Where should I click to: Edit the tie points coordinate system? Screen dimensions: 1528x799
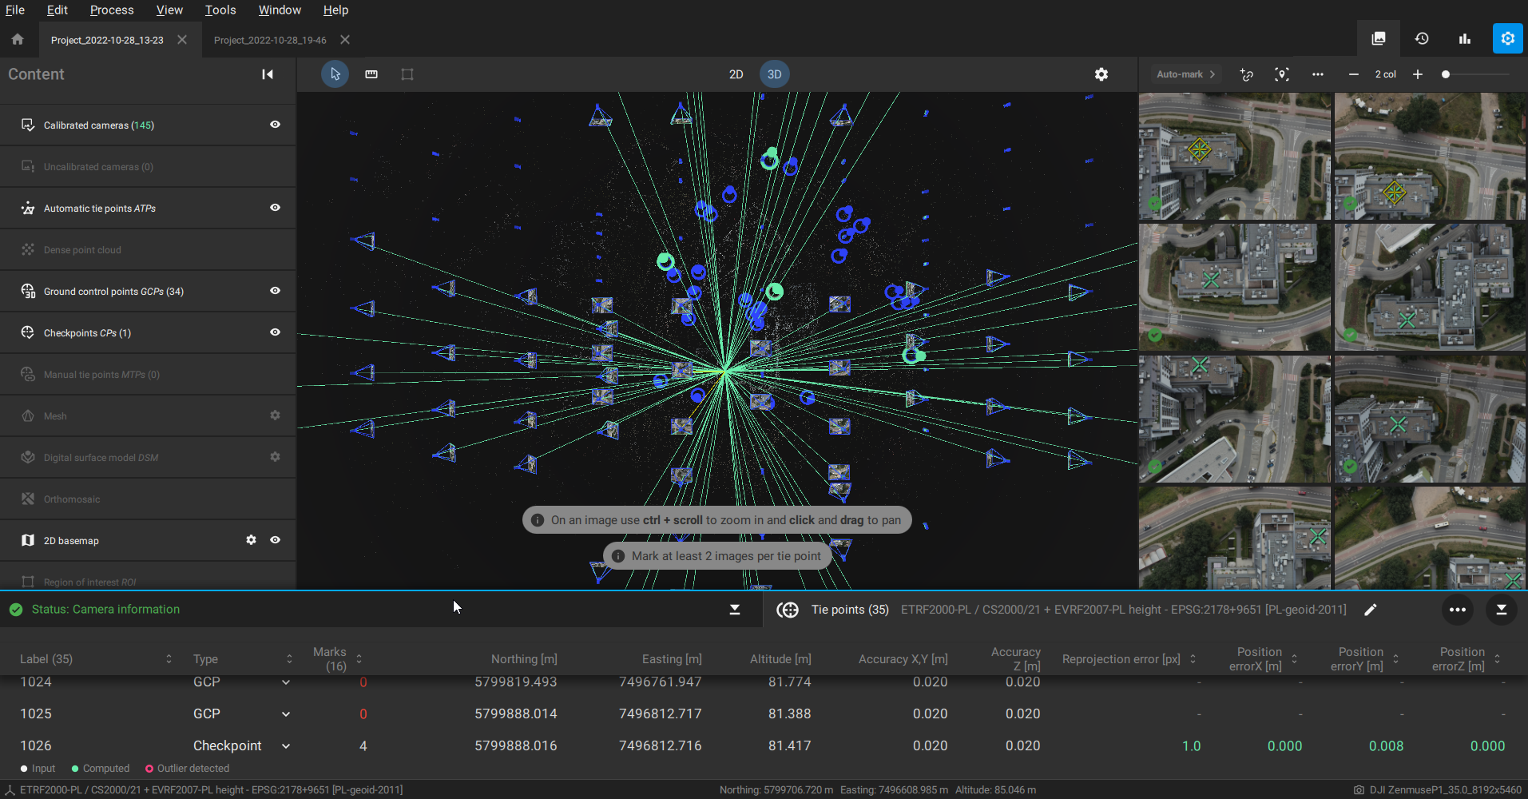pyautogui.click(x=1371, y=610)
